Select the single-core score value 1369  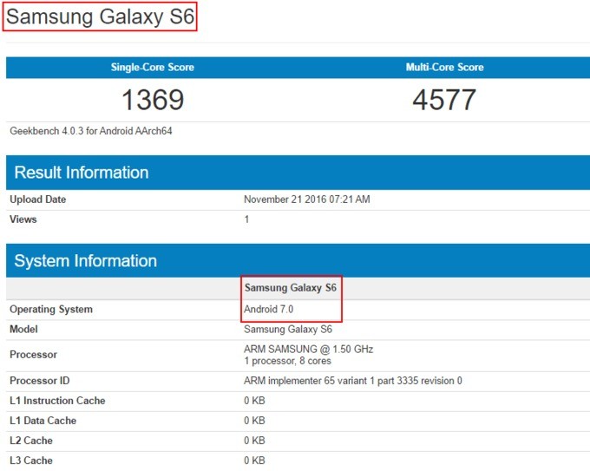pyautogui.click(x=152, y=100)
